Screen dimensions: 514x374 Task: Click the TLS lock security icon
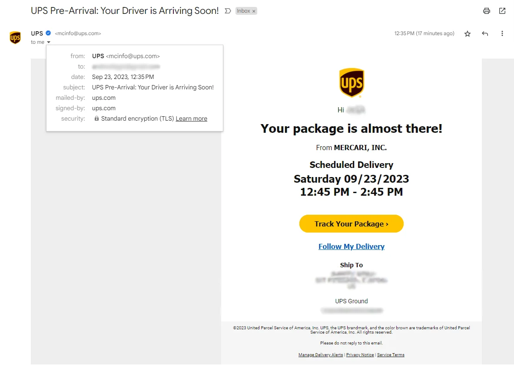96,118
